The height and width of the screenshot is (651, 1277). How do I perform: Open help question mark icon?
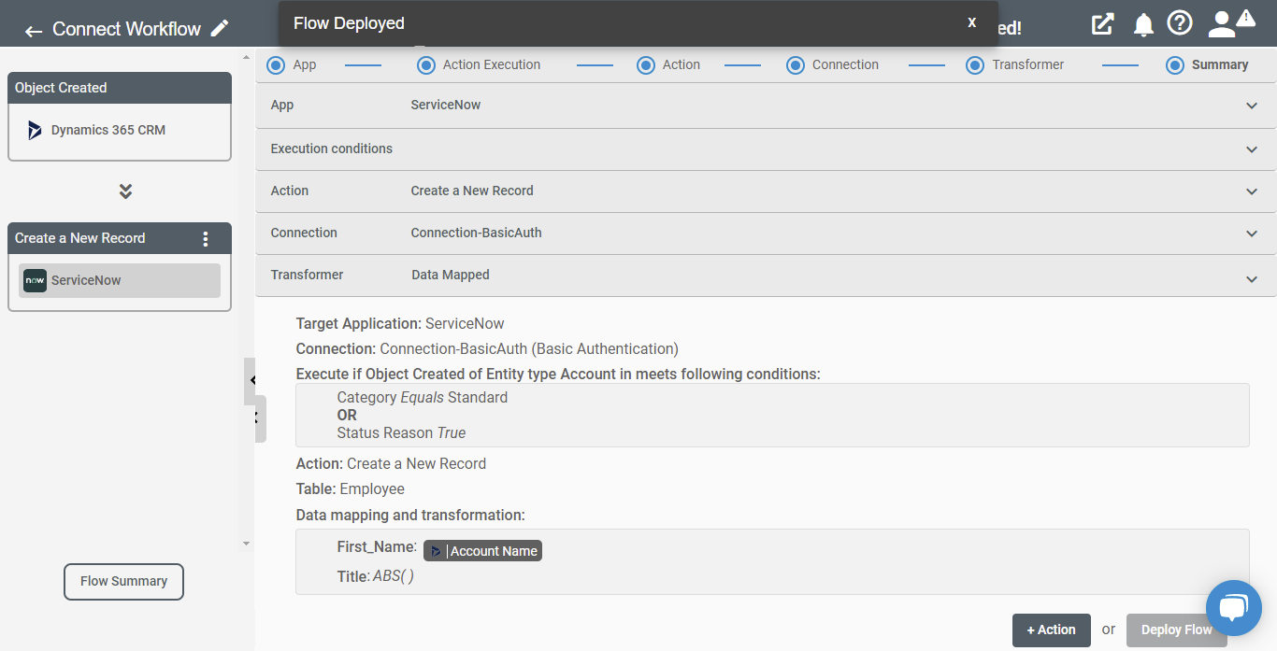pyautogui.click(x=1180, y=23)
